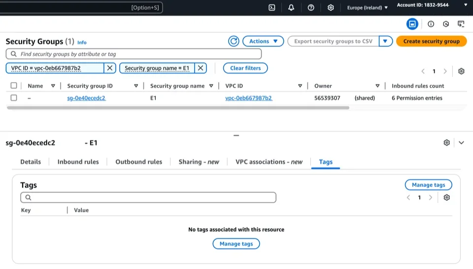The image size is (473, 269).
Task: Open console settings gear in top bar
Action: tap(331, 7)
